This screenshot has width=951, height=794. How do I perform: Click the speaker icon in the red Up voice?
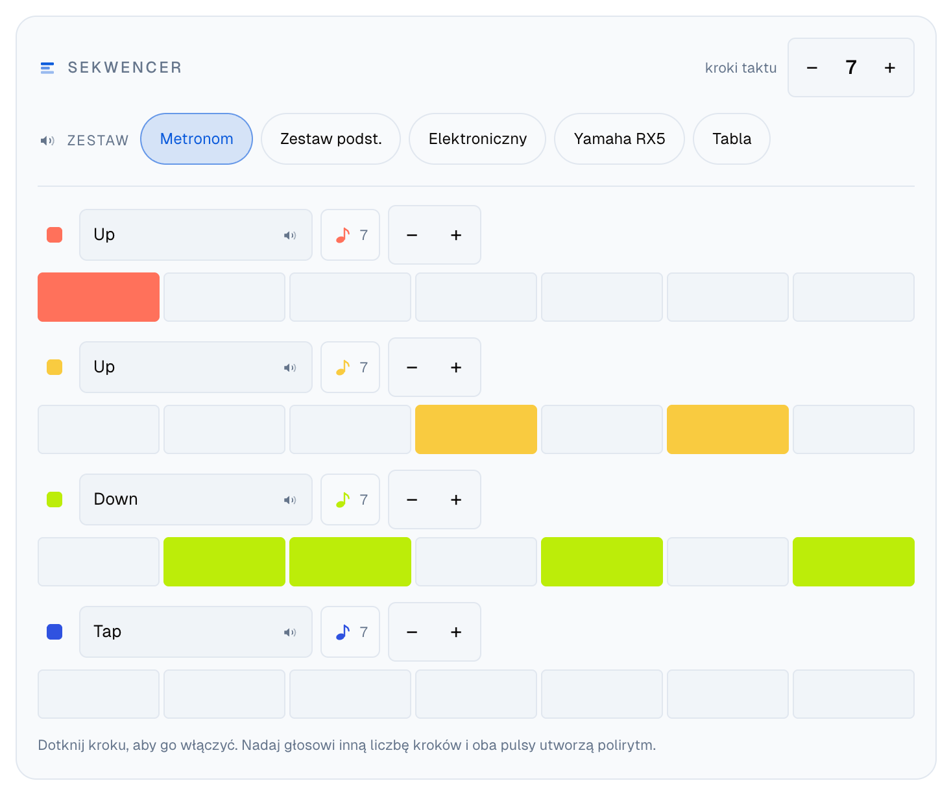tap(290, 235)
